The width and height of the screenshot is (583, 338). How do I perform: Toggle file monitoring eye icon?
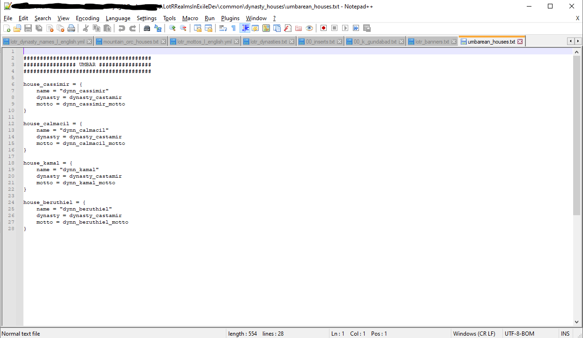tap(309, 28)
